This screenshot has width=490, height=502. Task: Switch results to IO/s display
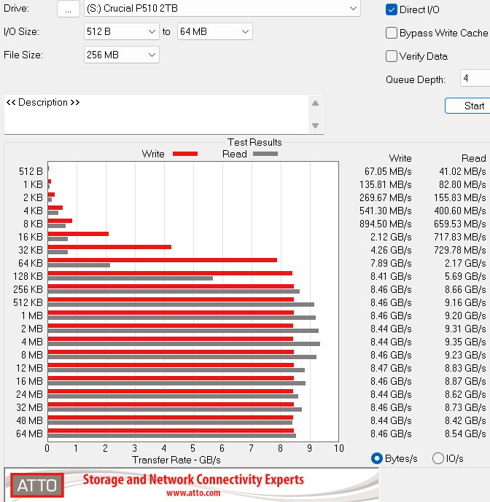coord(438,458)
